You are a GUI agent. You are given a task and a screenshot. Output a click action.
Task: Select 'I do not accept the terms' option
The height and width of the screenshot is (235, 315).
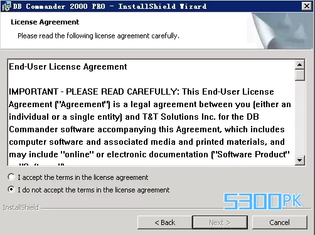pyautogui.click(x=11, y=189)
